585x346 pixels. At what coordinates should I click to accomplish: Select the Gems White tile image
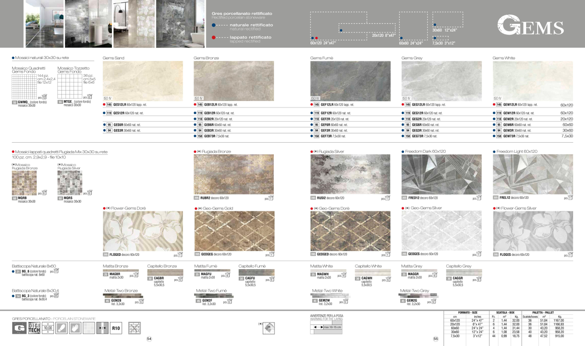(533, 81)
